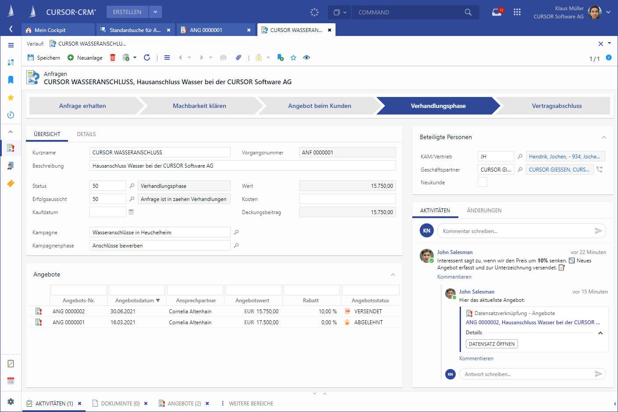Open lookup for Status field
The image size is (618, 412).
coord(132,186)
